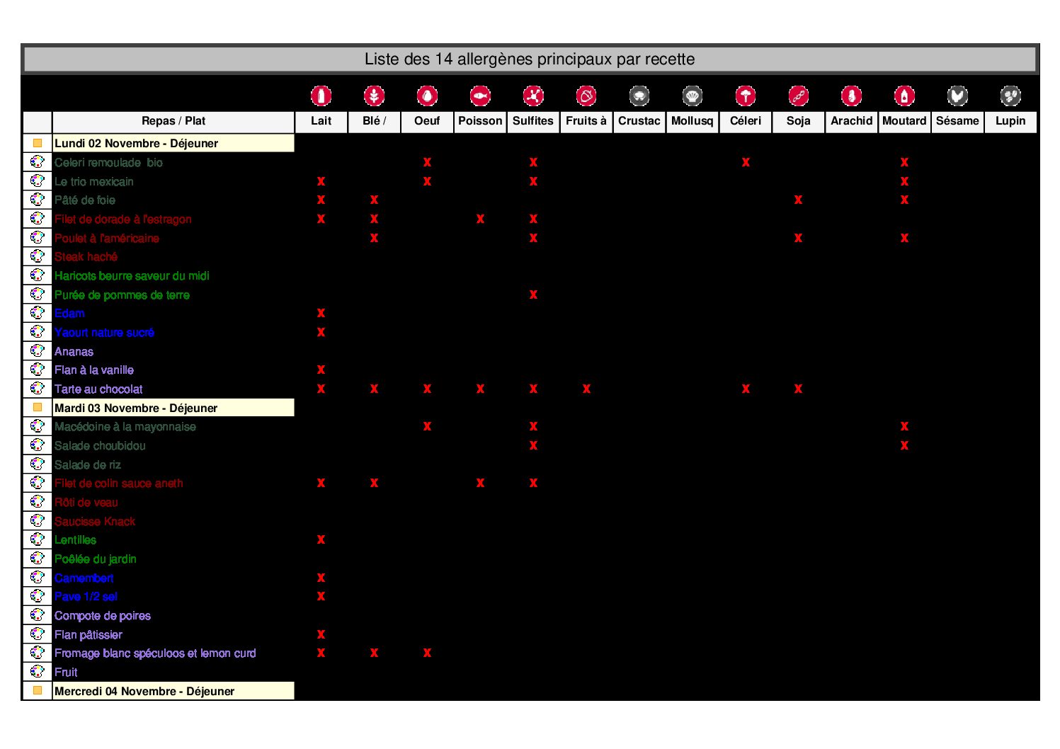The image size is (1060, 749).
Task: Click the Fruits à coque nut icon
Action: tap(586, 96)
